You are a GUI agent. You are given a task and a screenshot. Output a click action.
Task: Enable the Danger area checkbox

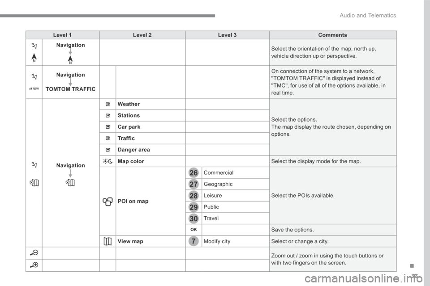(107, 150)
